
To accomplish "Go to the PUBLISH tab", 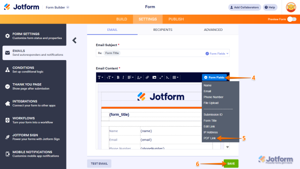I will (176, 19).
